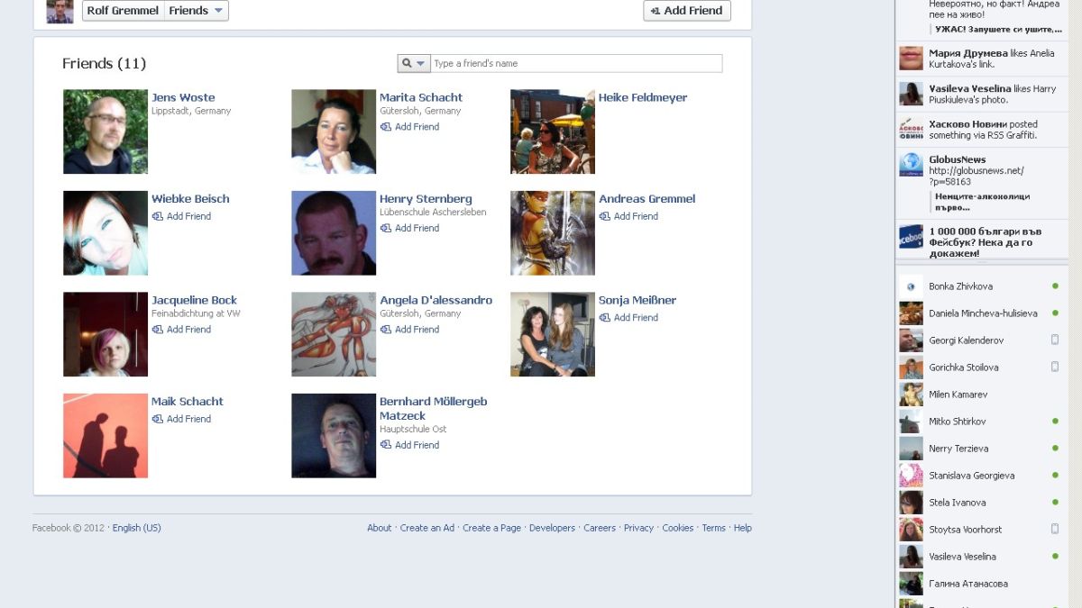Open Хасково Новини ticker story
Image resolution: width=1082 pixels, height=608 pixels.
pos(980,130)
